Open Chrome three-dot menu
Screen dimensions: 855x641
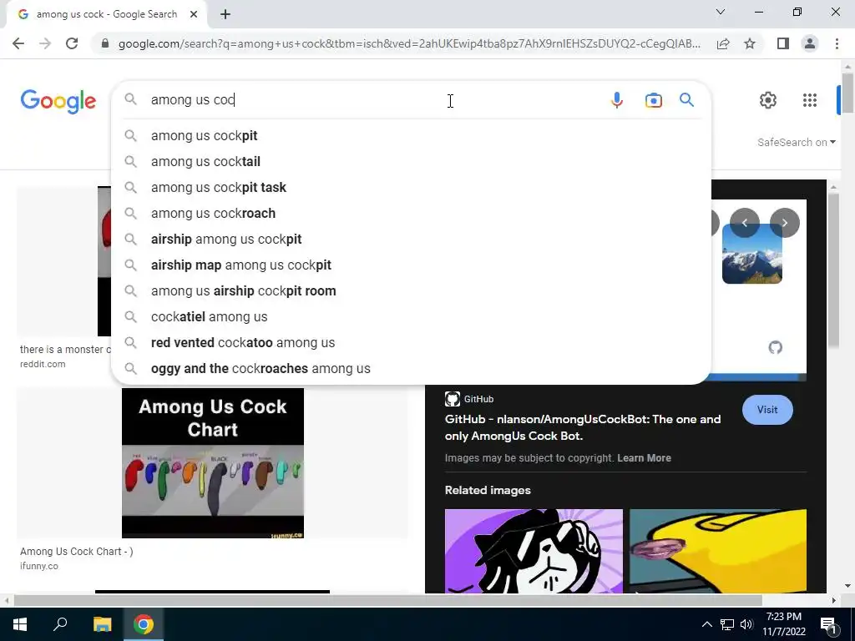[x=837, y=43]
